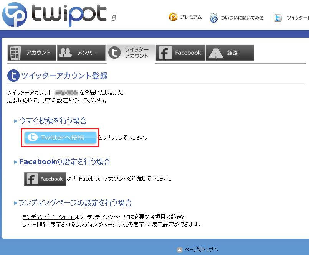Click the t icon on ツイッターアカウント tab
This screenshot has height=255, width=309.
(x=114, y=53)
